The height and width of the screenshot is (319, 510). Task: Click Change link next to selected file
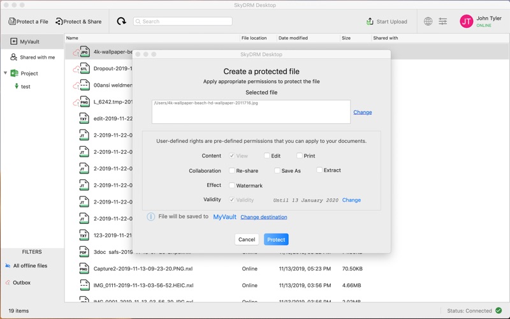[362, 112]
